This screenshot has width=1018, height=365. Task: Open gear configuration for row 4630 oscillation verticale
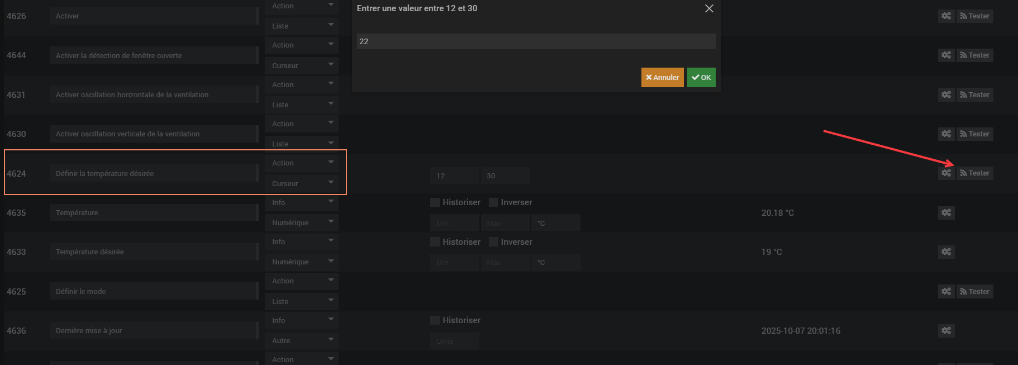(946, 134)
